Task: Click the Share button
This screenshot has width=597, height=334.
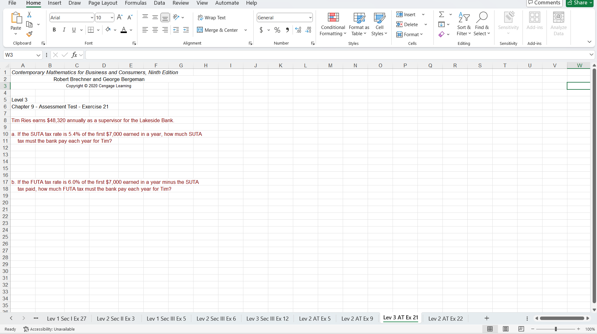Action: coord(579,2)
